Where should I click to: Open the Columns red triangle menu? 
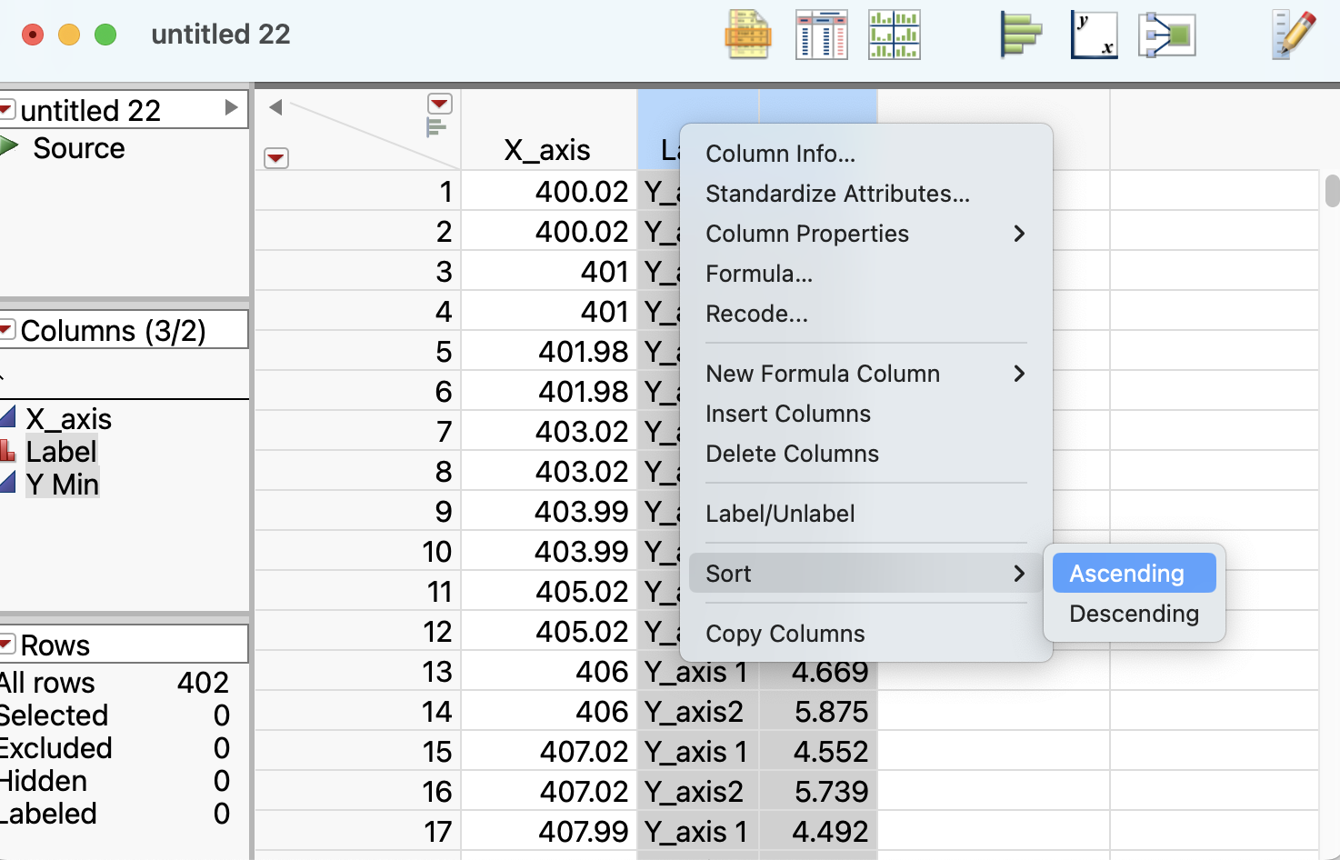[x=6, y=329]
